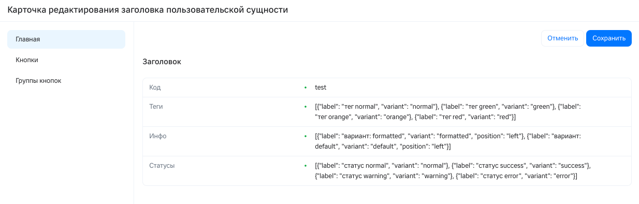Click the green dot beside the Код value

click(x=306, y=88)
